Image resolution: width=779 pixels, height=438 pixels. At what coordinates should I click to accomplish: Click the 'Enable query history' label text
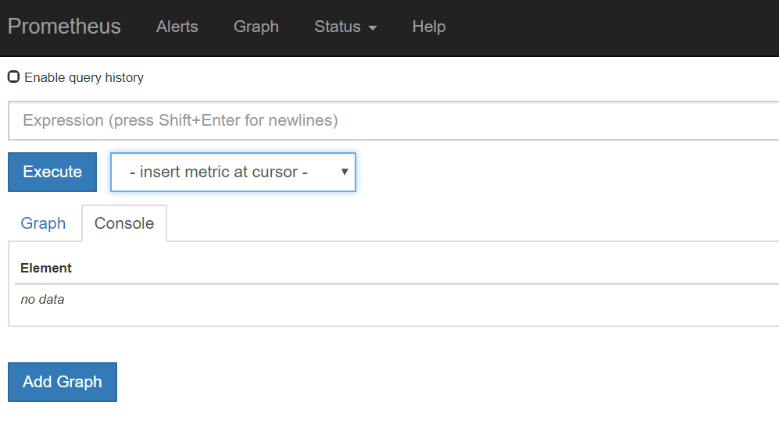pyautogui.click(x=84, y=78)
